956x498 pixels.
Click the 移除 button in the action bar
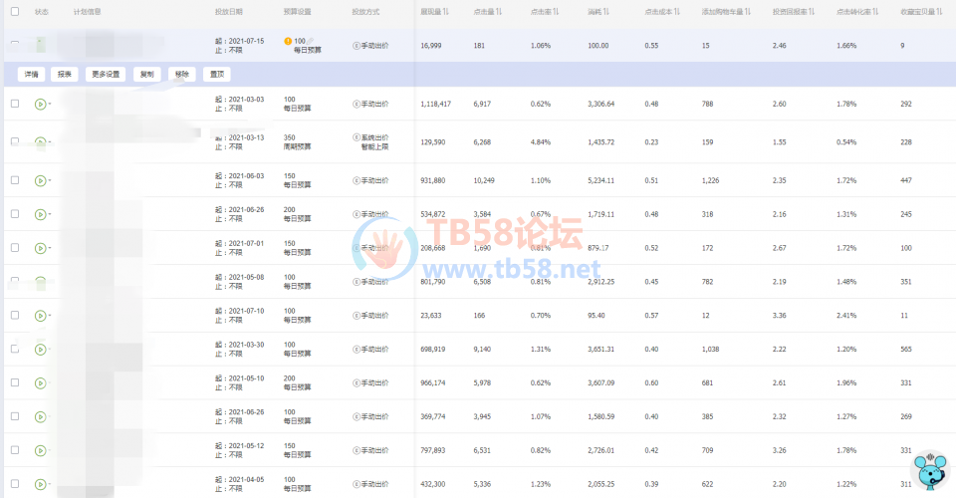click(x=181, y=75)
